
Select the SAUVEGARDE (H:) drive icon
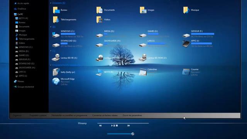pyautogui.click(x=99, y=45)
